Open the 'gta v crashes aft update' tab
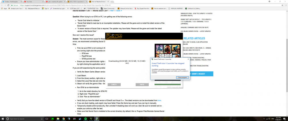Image resolution: width=288 pixels, height=121 pixels. coord(55,1)
